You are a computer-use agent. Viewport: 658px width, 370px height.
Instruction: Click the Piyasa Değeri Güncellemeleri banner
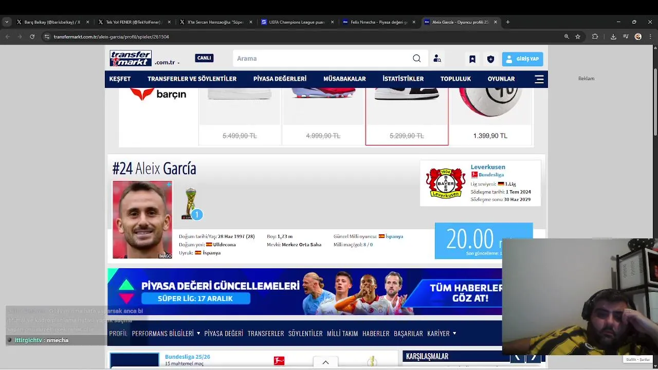pos(305,291)
